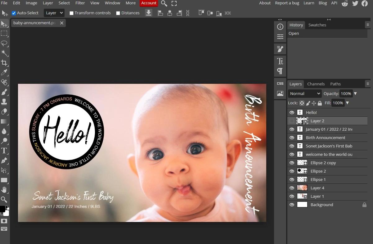373x244 pixels.
Task: Show the hidden Layer 2
Action: 292,121
